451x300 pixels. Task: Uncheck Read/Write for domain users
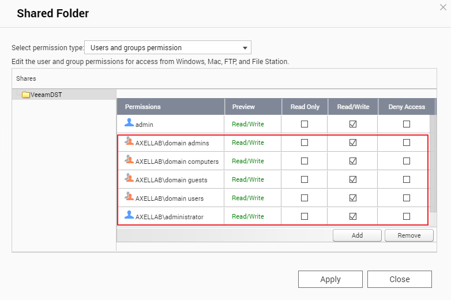tap(353, 198)
